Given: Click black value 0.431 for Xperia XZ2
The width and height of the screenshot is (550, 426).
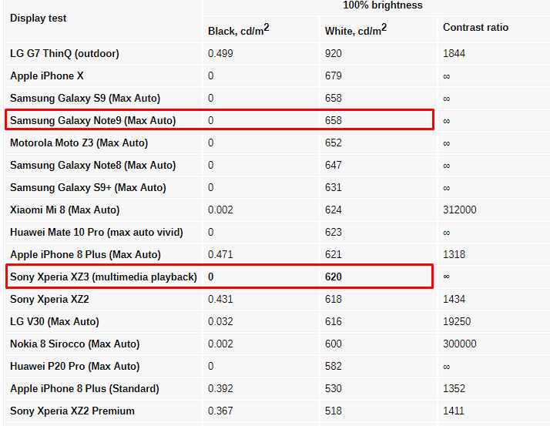Looking at the screenshot, I should [220, 300].
